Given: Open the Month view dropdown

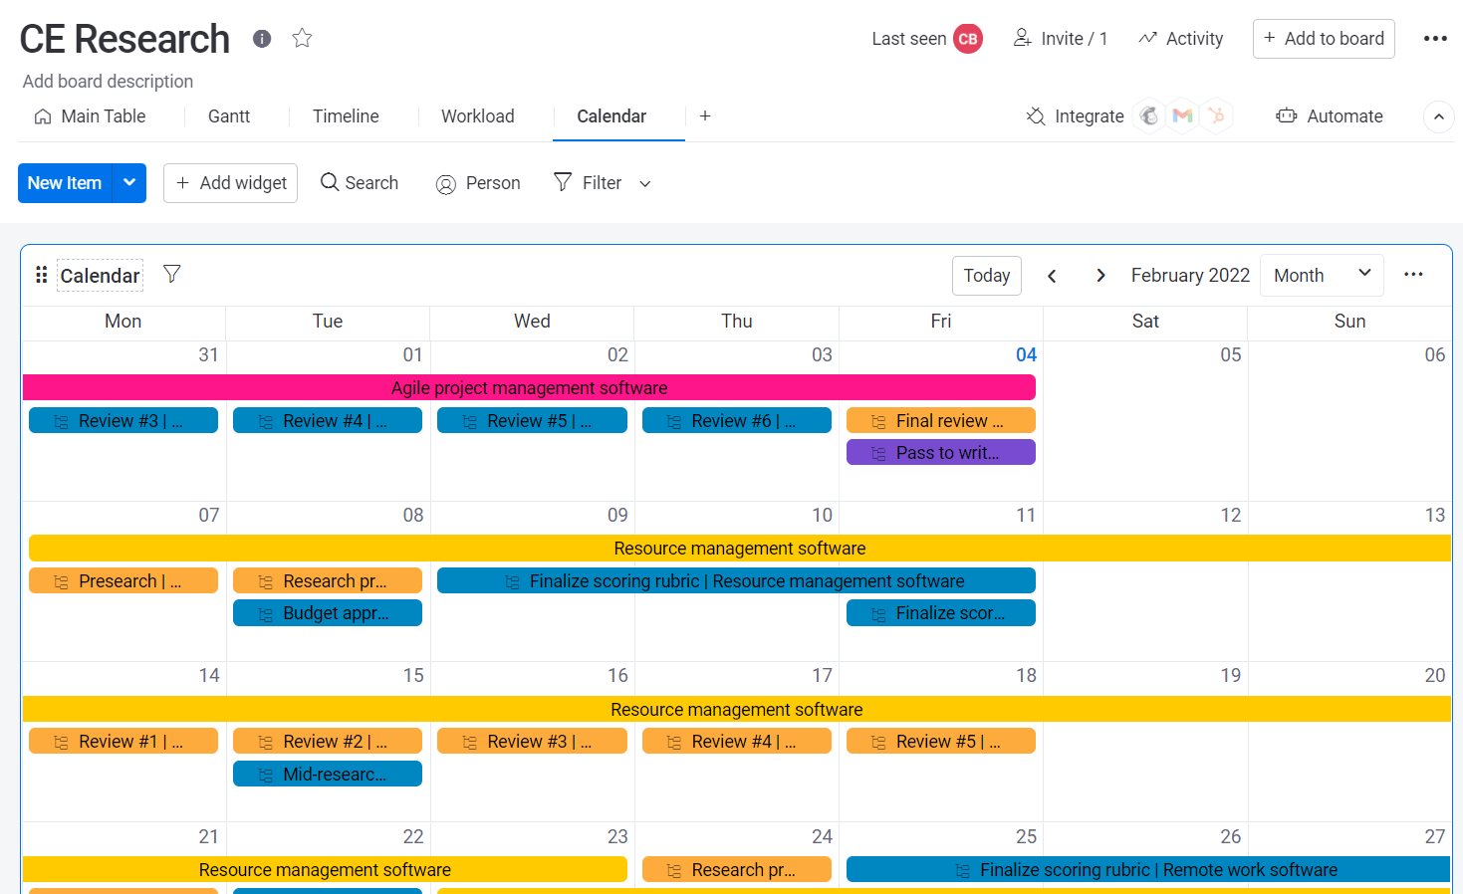Looking at the screenshot, I should pos(1322,275).
